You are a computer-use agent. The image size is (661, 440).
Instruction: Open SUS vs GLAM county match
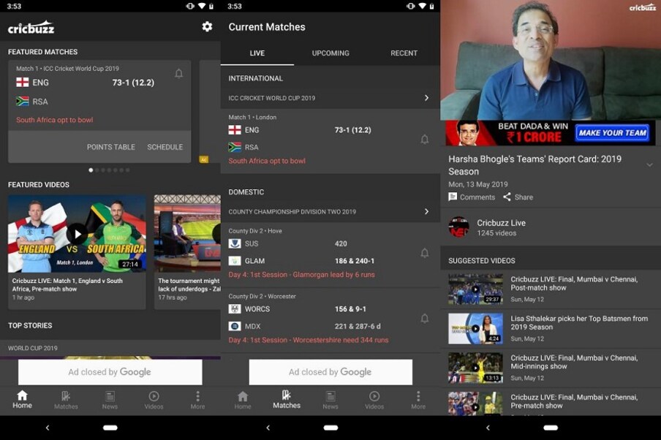click(x=330, y=254)
